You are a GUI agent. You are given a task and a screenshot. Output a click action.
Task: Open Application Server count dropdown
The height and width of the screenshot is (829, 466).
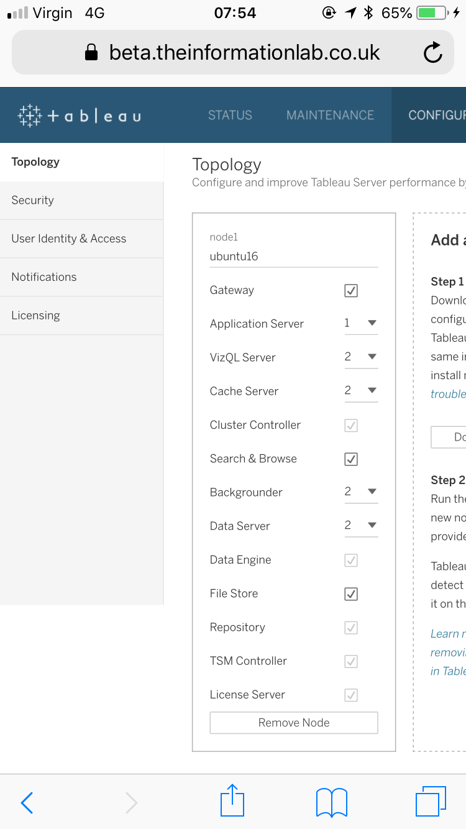coord(361,323)
